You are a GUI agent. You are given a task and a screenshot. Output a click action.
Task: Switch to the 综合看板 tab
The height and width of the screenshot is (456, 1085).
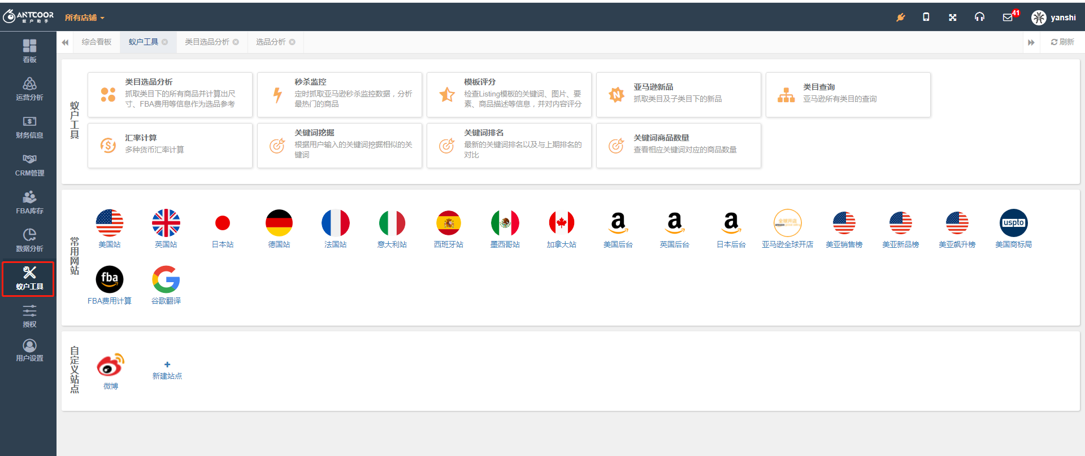pyautogui.click(x=97, y=42)
